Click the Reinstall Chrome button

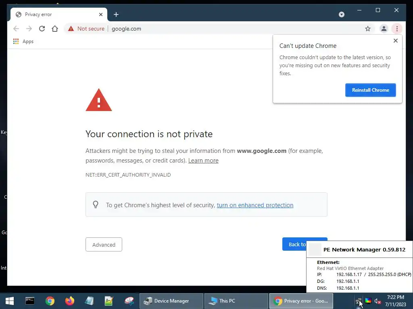click(370, 90)
